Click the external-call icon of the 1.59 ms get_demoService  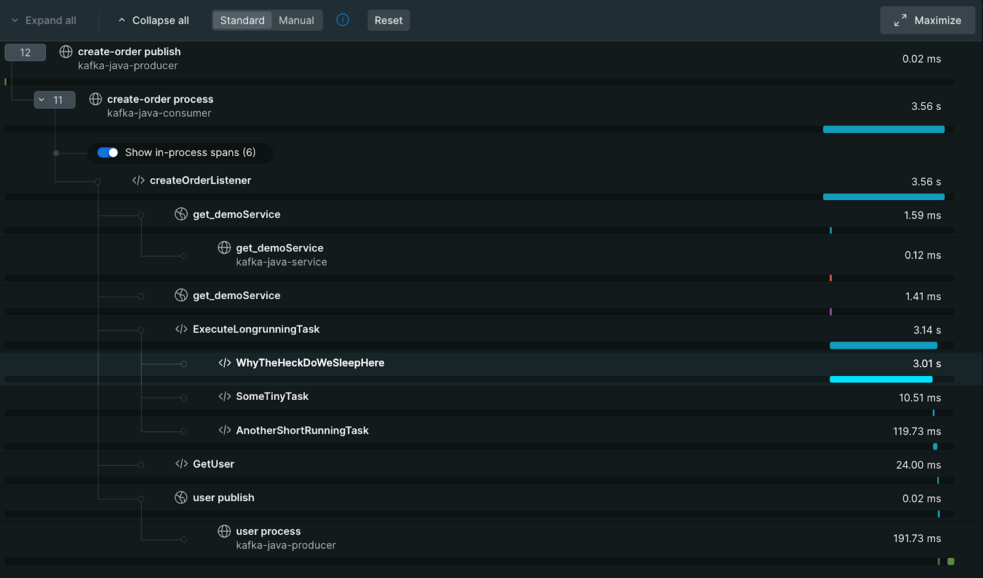pyautogui.click(x=181, y=214)
